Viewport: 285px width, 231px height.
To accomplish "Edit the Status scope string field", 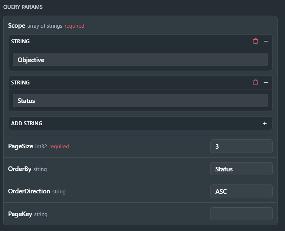I will pyautogui.click(x=140, y=100).
